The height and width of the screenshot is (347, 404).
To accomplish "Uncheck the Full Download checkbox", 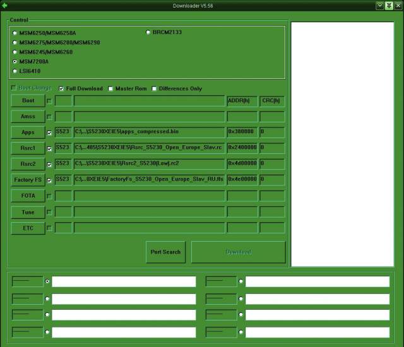I will 61,89.
